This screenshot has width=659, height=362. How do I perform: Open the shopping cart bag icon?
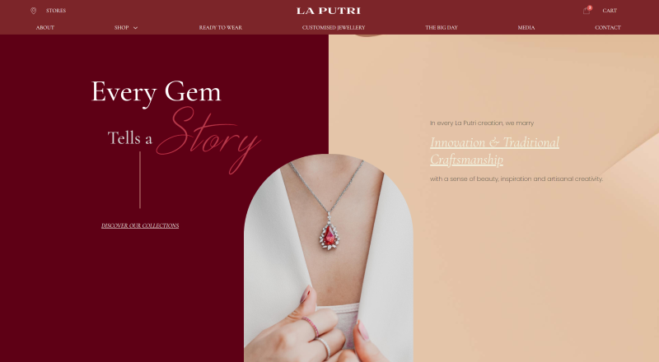pos(587,11)
